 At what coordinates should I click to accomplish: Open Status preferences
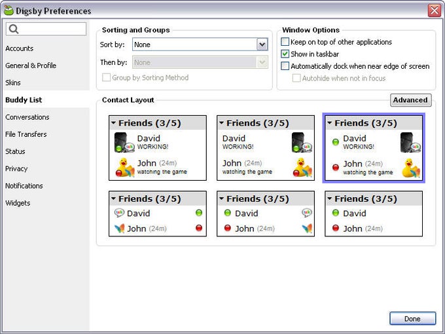pos(15,151)
